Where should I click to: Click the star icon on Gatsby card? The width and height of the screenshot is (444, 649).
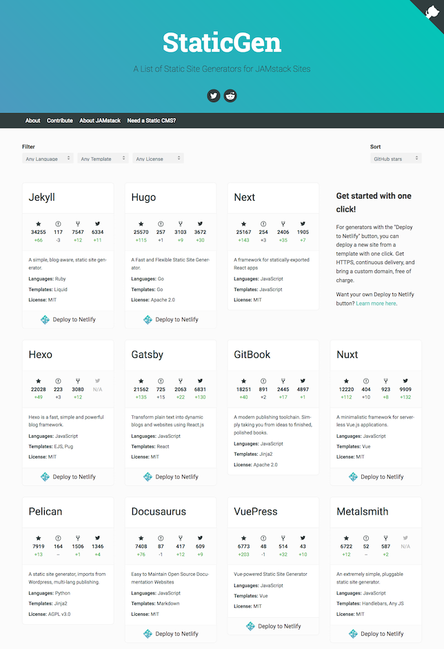(x=141, y=381)
